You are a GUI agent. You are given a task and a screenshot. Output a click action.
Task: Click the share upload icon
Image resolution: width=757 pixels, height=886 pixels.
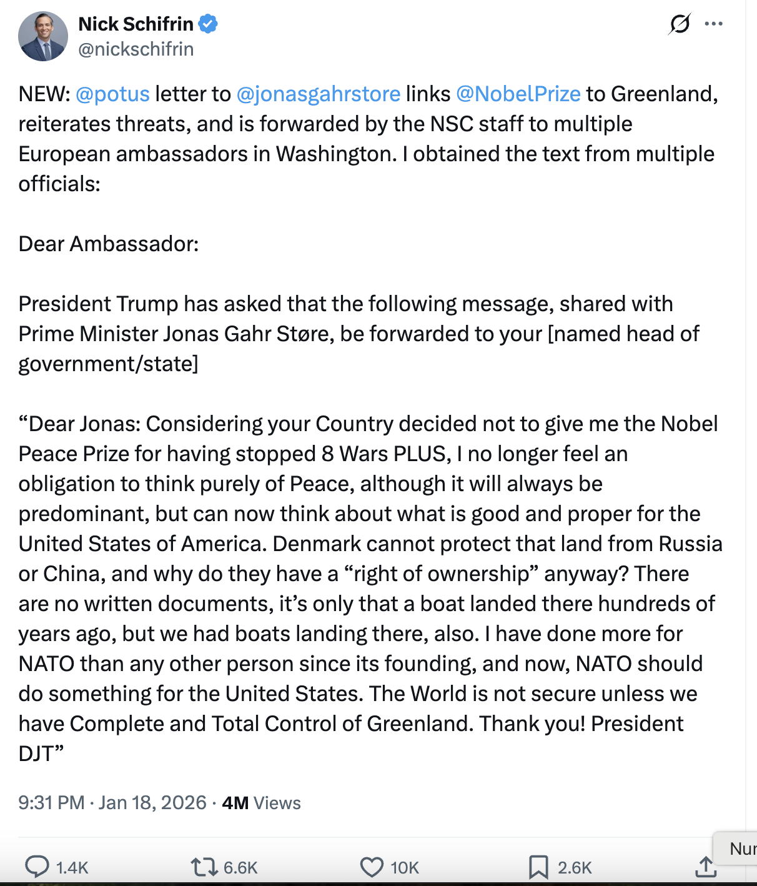pos(705,867)
